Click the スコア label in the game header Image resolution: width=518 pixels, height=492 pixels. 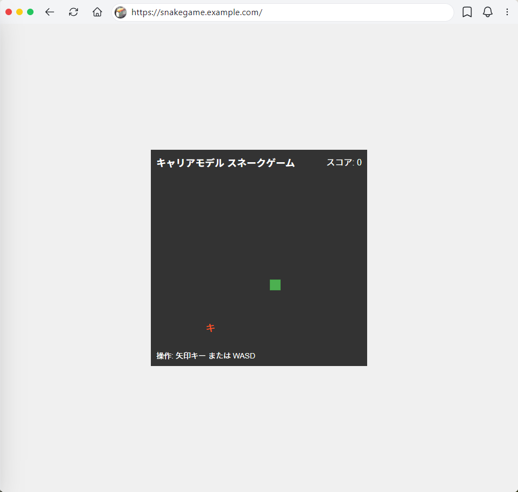click(x=339, y=162)
